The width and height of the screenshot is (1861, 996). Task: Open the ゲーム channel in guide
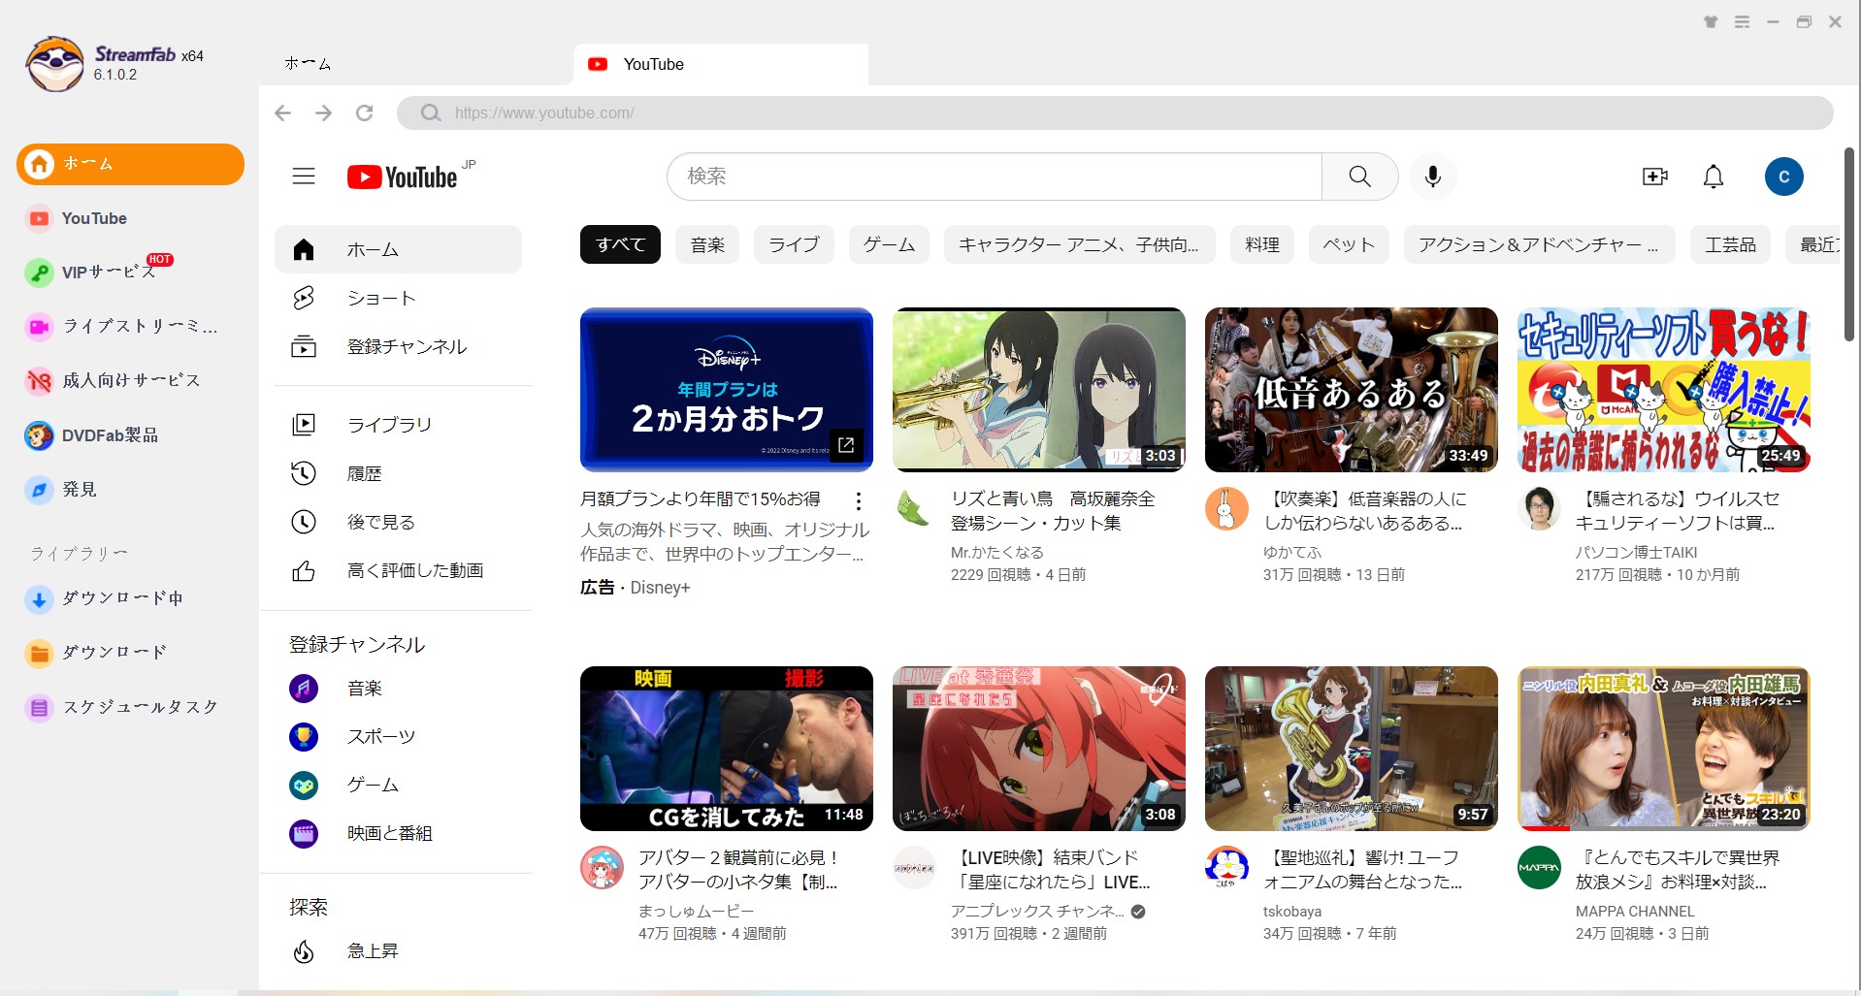click(398, 785)
